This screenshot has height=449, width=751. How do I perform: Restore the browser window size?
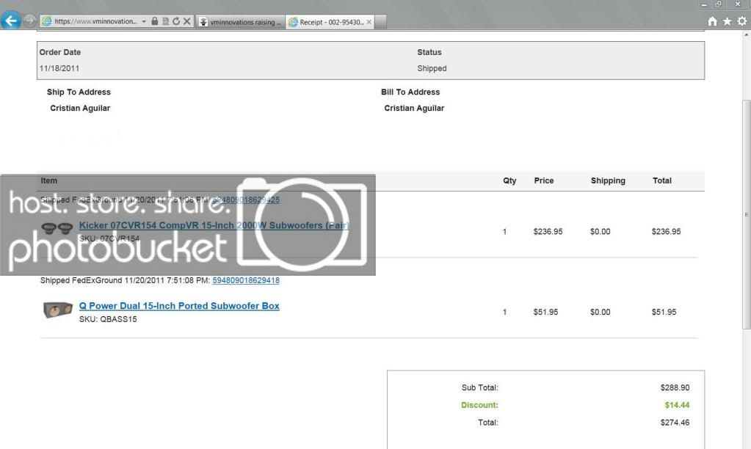[x=718, y=4]
